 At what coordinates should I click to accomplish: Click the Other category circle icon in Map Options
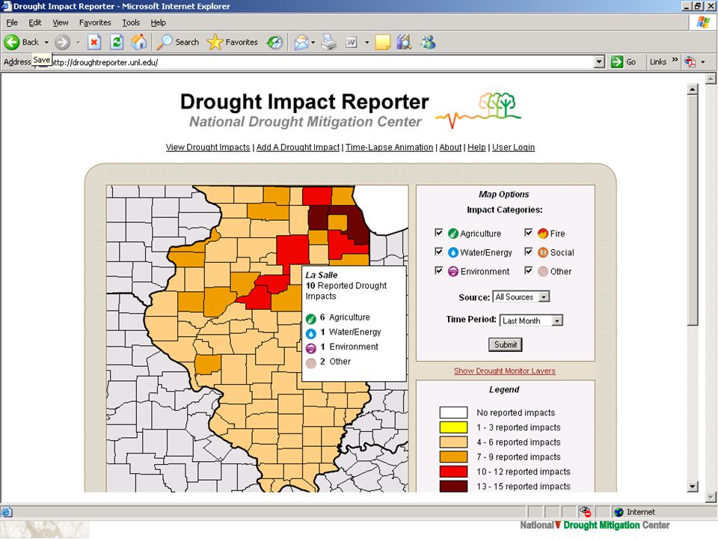(543, 271)
